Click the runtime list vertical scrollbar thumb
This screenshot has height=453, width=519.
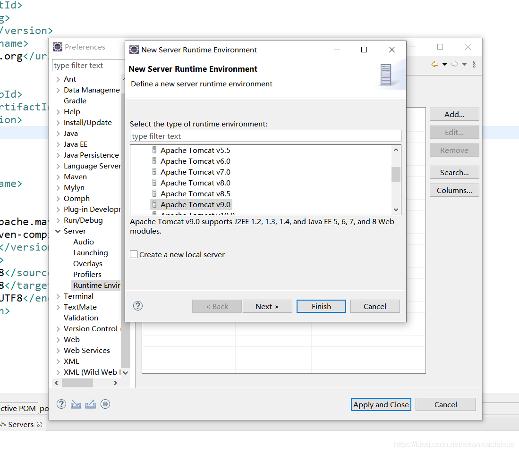(x=396, y=175)
